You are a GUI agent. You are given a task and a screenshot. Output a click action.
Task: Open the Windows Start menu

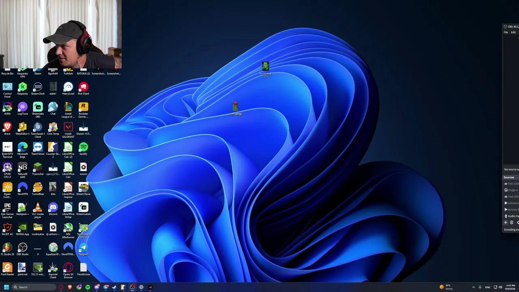6,287
